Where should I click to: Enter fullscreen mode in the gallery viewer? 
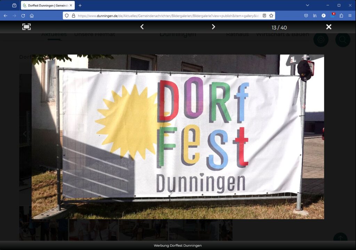coord(26,27)
